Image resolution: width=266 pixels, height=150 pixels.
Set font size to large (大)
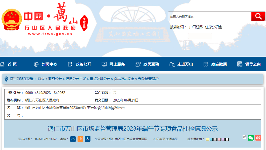click(87, 139)
